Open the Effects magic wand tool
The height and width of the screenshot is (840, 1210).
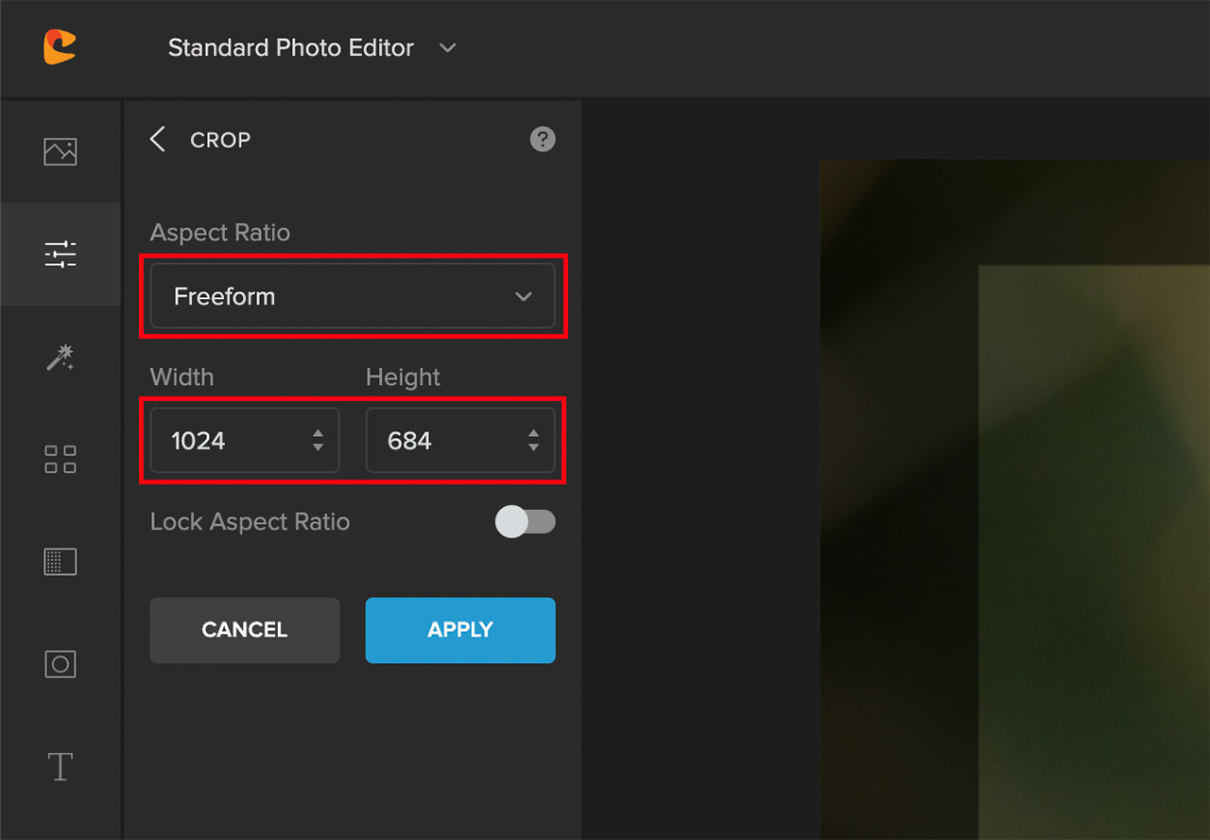(60, 358)
